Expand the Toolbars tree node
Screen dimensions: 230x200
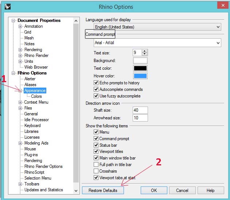pos(20,184)
